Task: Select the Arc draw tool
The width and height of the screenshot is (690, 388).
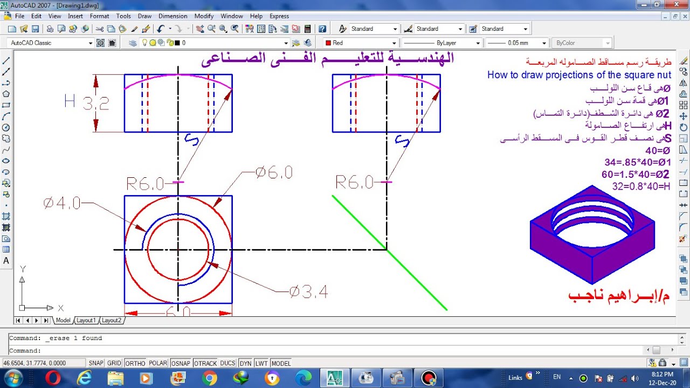Action: (6, 116)
